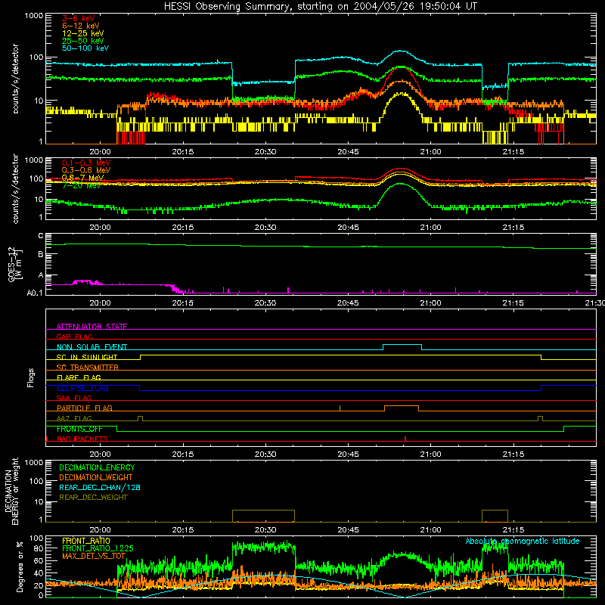The width and height of the screenshot is (605, 605).
Task: Select the 6-12 keV legend label
Action: pos(81,26)
